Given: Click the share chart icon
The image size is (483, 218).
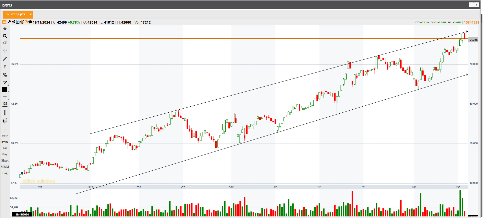Looking at the screenshot, I should pyautogui.click(x=14, y=22).
